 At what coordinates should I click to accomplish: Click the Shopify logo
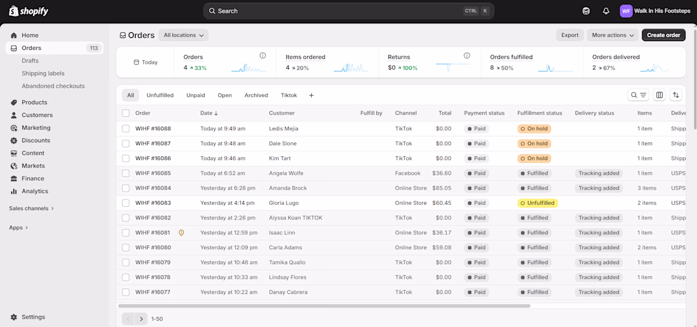click(29, 11)
